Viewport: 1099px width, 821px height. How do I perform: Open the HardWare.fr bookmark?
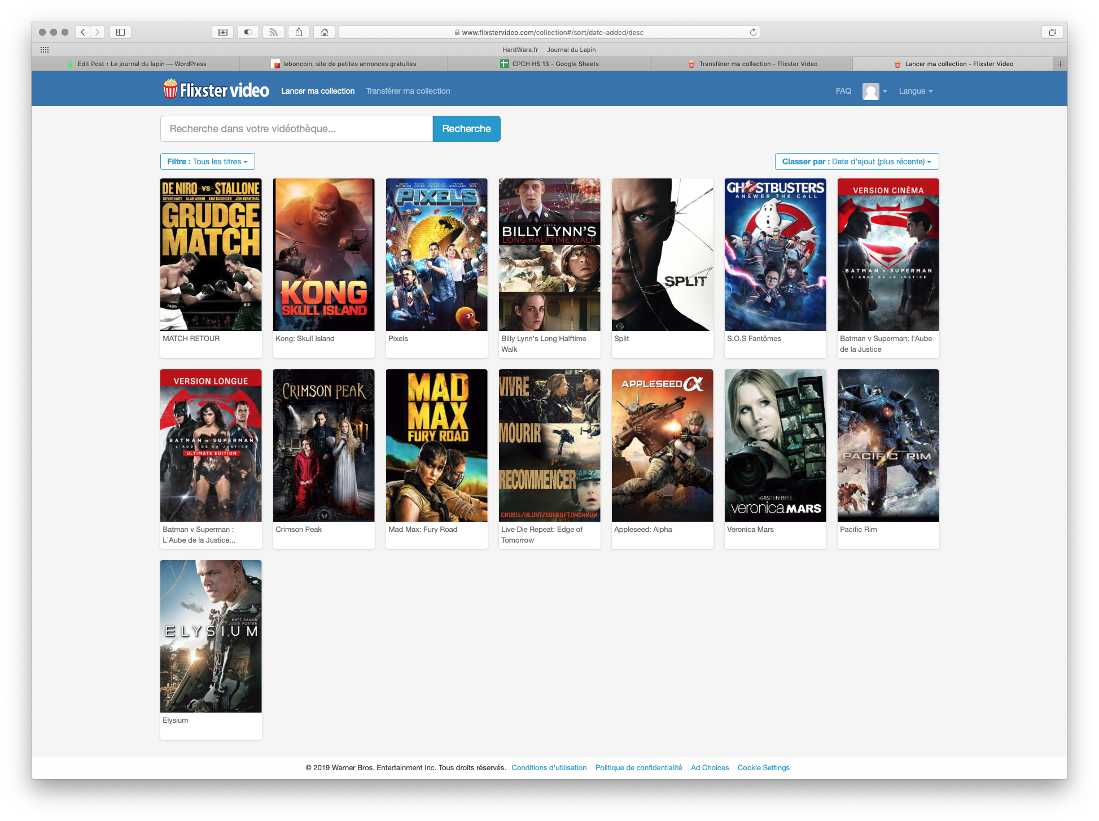coord(520,50)
